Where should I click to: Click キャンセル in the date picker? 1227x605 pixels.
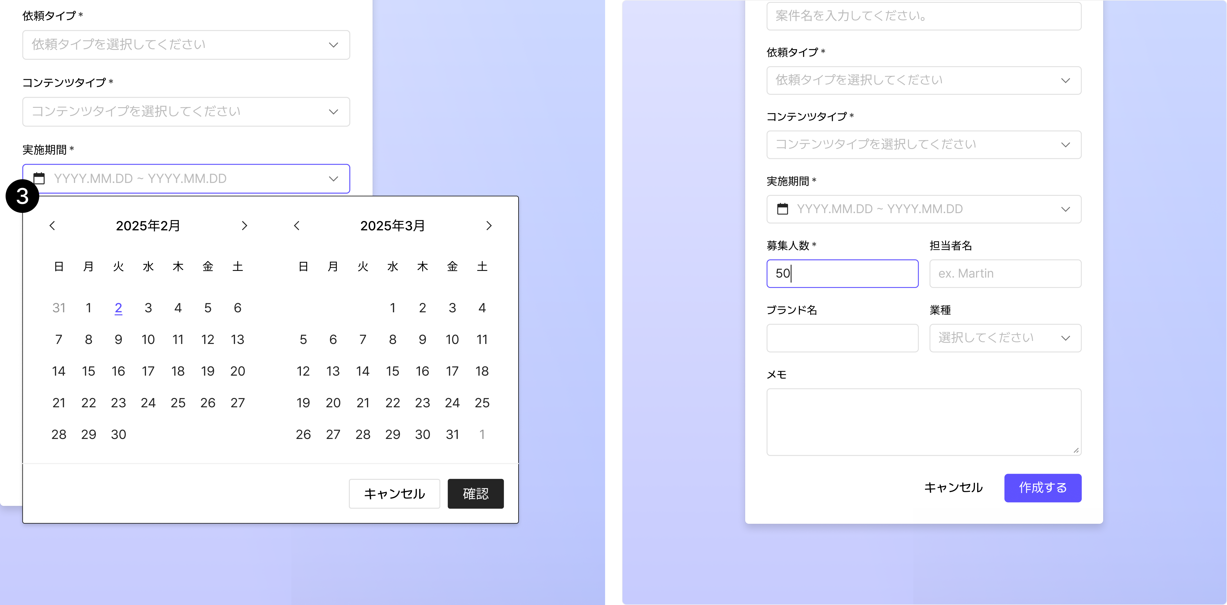pos(394,494)
